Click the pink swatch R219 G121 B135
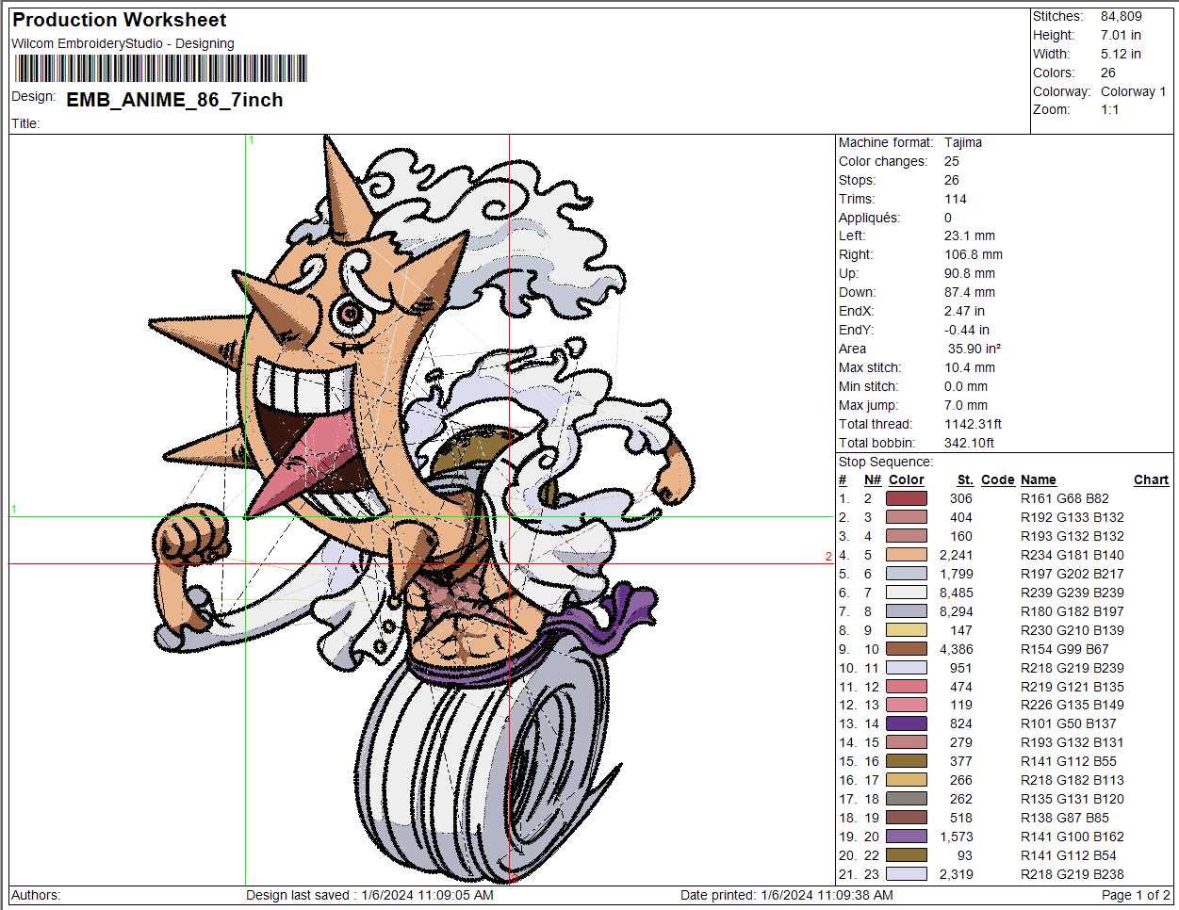Viewport: 1179px width, 910px height. [x=906, y=687]
